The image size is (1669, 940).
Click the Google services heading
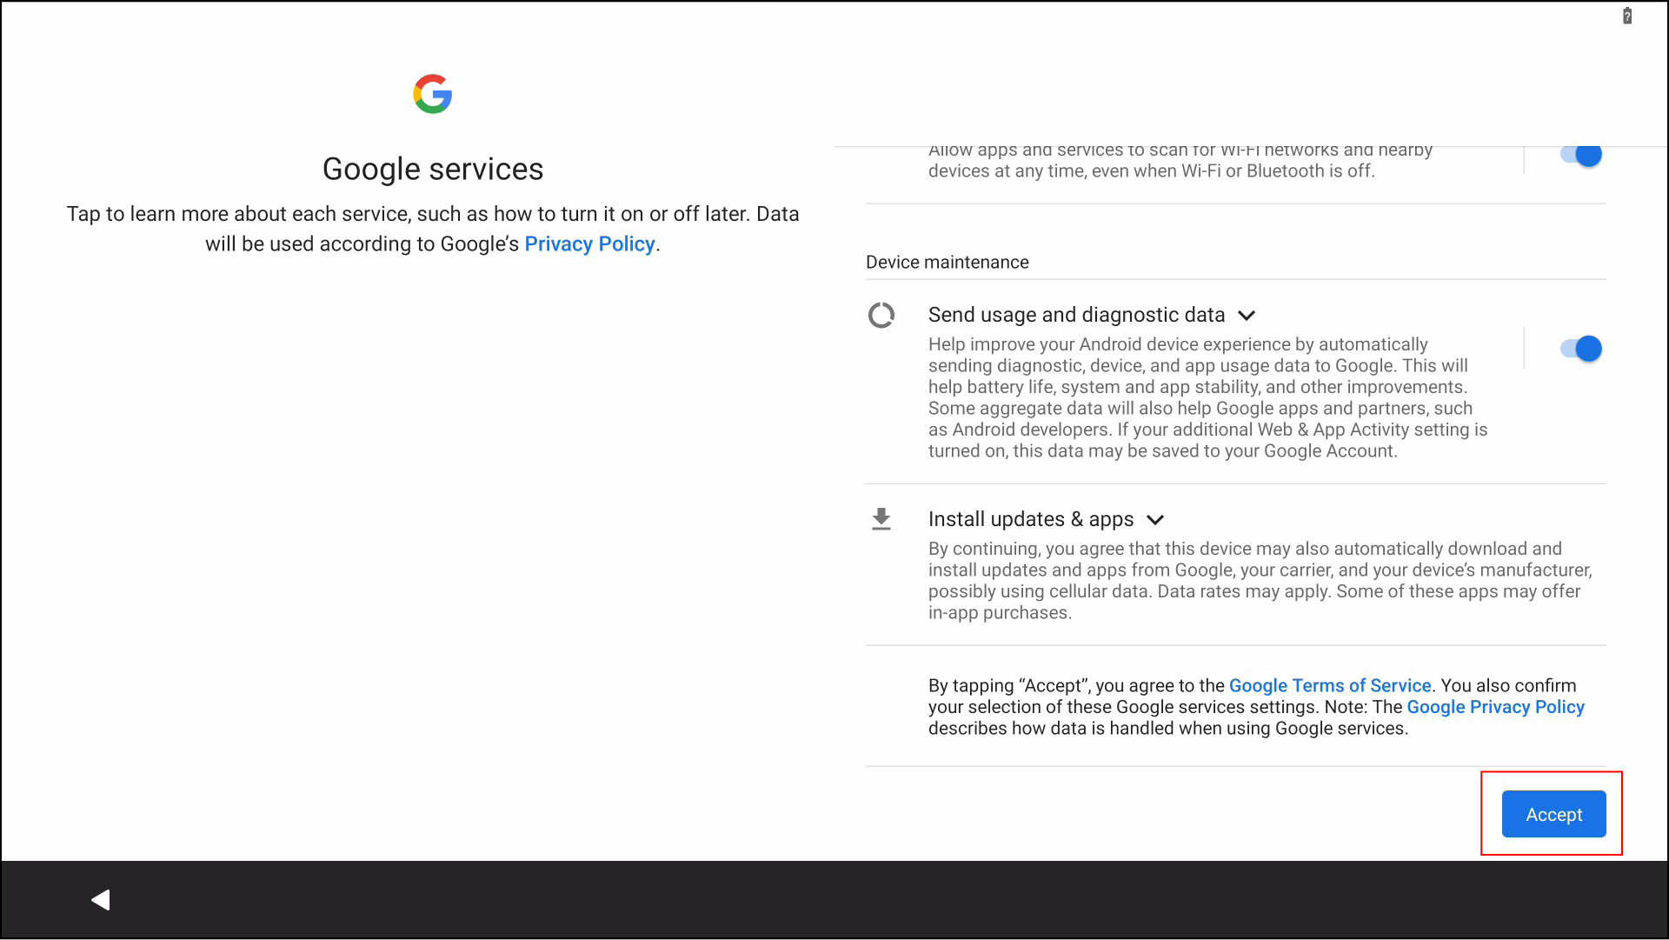pos(433,169)
